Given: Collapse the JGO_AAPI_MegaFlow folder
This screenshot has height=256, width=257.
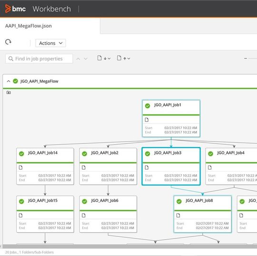Looking at the screenshot, I should [x=9, y=81].
